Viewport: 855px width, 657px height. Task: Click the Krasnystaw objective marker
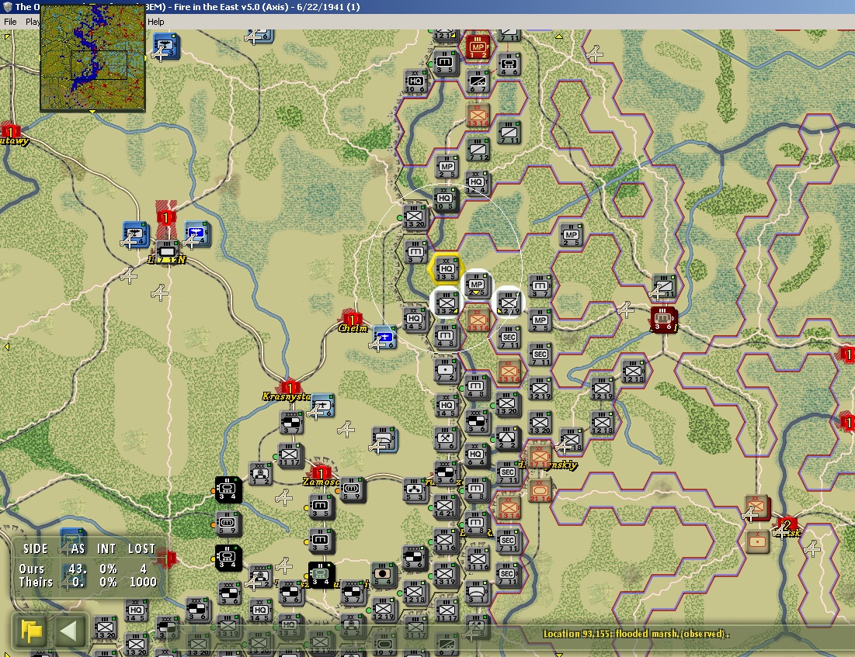pos(290,387)
